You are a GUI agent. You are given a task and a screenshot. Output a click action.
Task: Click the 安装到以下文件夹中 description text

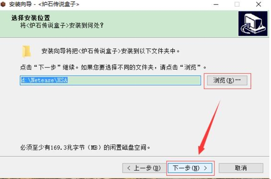[111, 51]
